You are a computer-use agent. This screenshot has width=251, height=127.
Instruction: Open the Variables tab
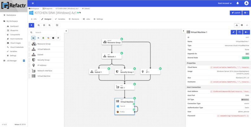pyautogui.click(x=60, y=19)
